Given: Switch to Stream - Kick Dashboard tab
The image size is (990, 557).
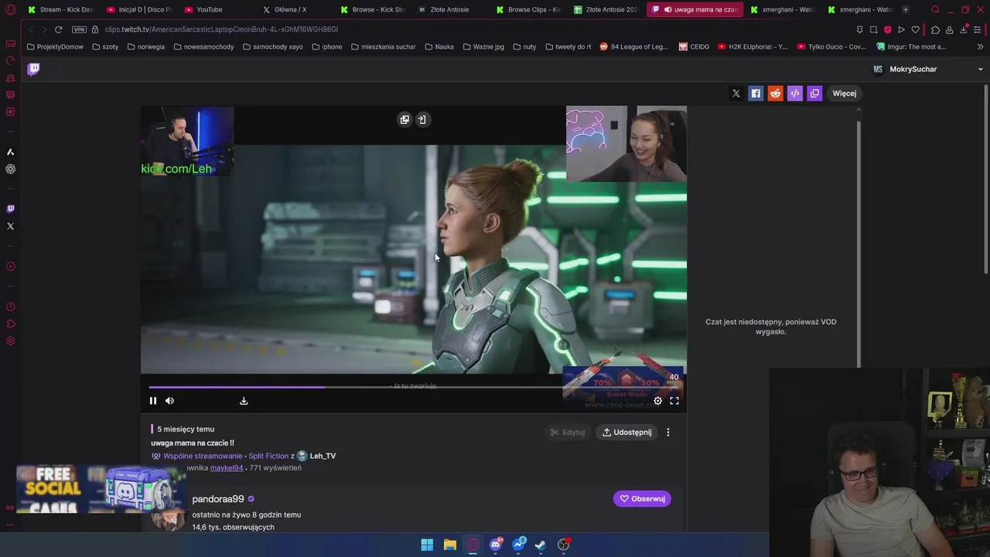Looking at the screenshot, I should click(60, 9).
